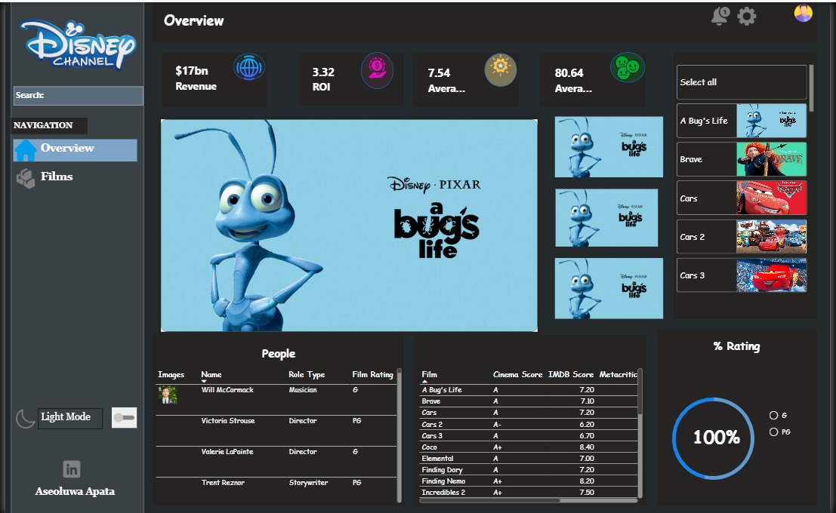This screenshot has width=836, height=513.
Task: Click the 100% rating donut chart
Action: (714, 438)
